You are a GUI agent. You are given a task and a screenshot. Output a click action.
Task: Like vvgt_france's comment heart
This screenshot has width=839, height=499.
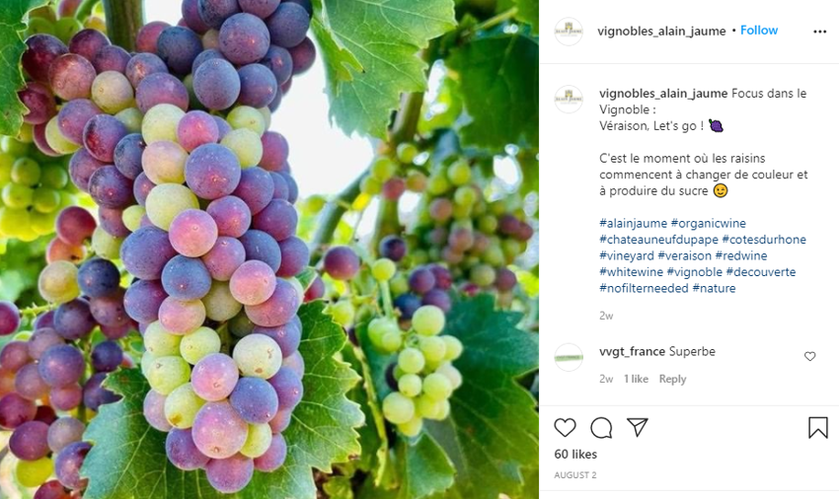(x=810, y=356)
